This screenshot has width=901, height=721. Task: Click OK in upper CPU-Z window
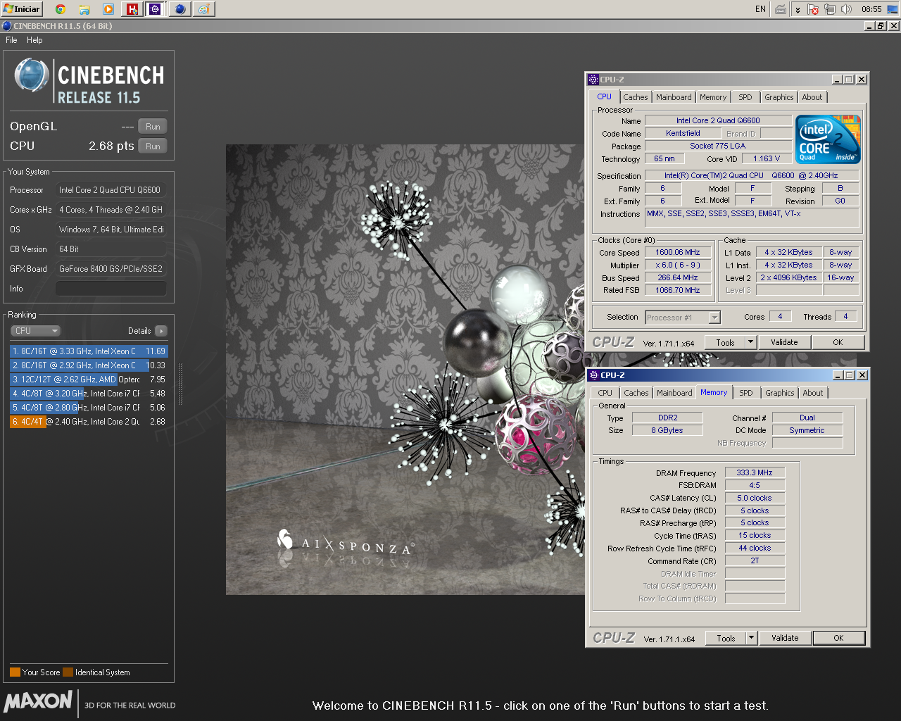coord(838,342)
